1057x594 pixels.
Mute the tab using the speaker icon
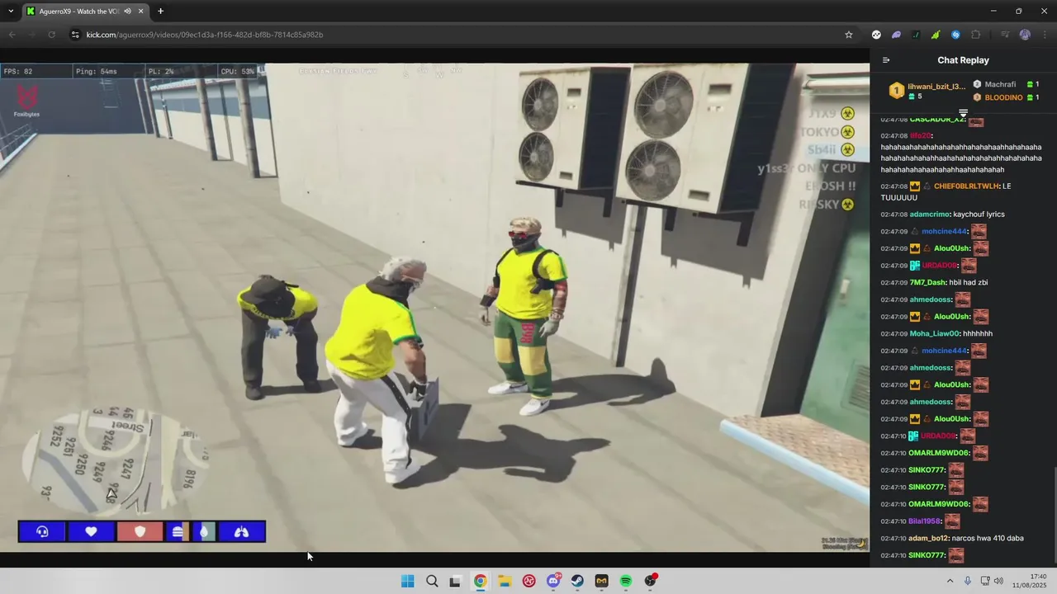coord(127,12)
